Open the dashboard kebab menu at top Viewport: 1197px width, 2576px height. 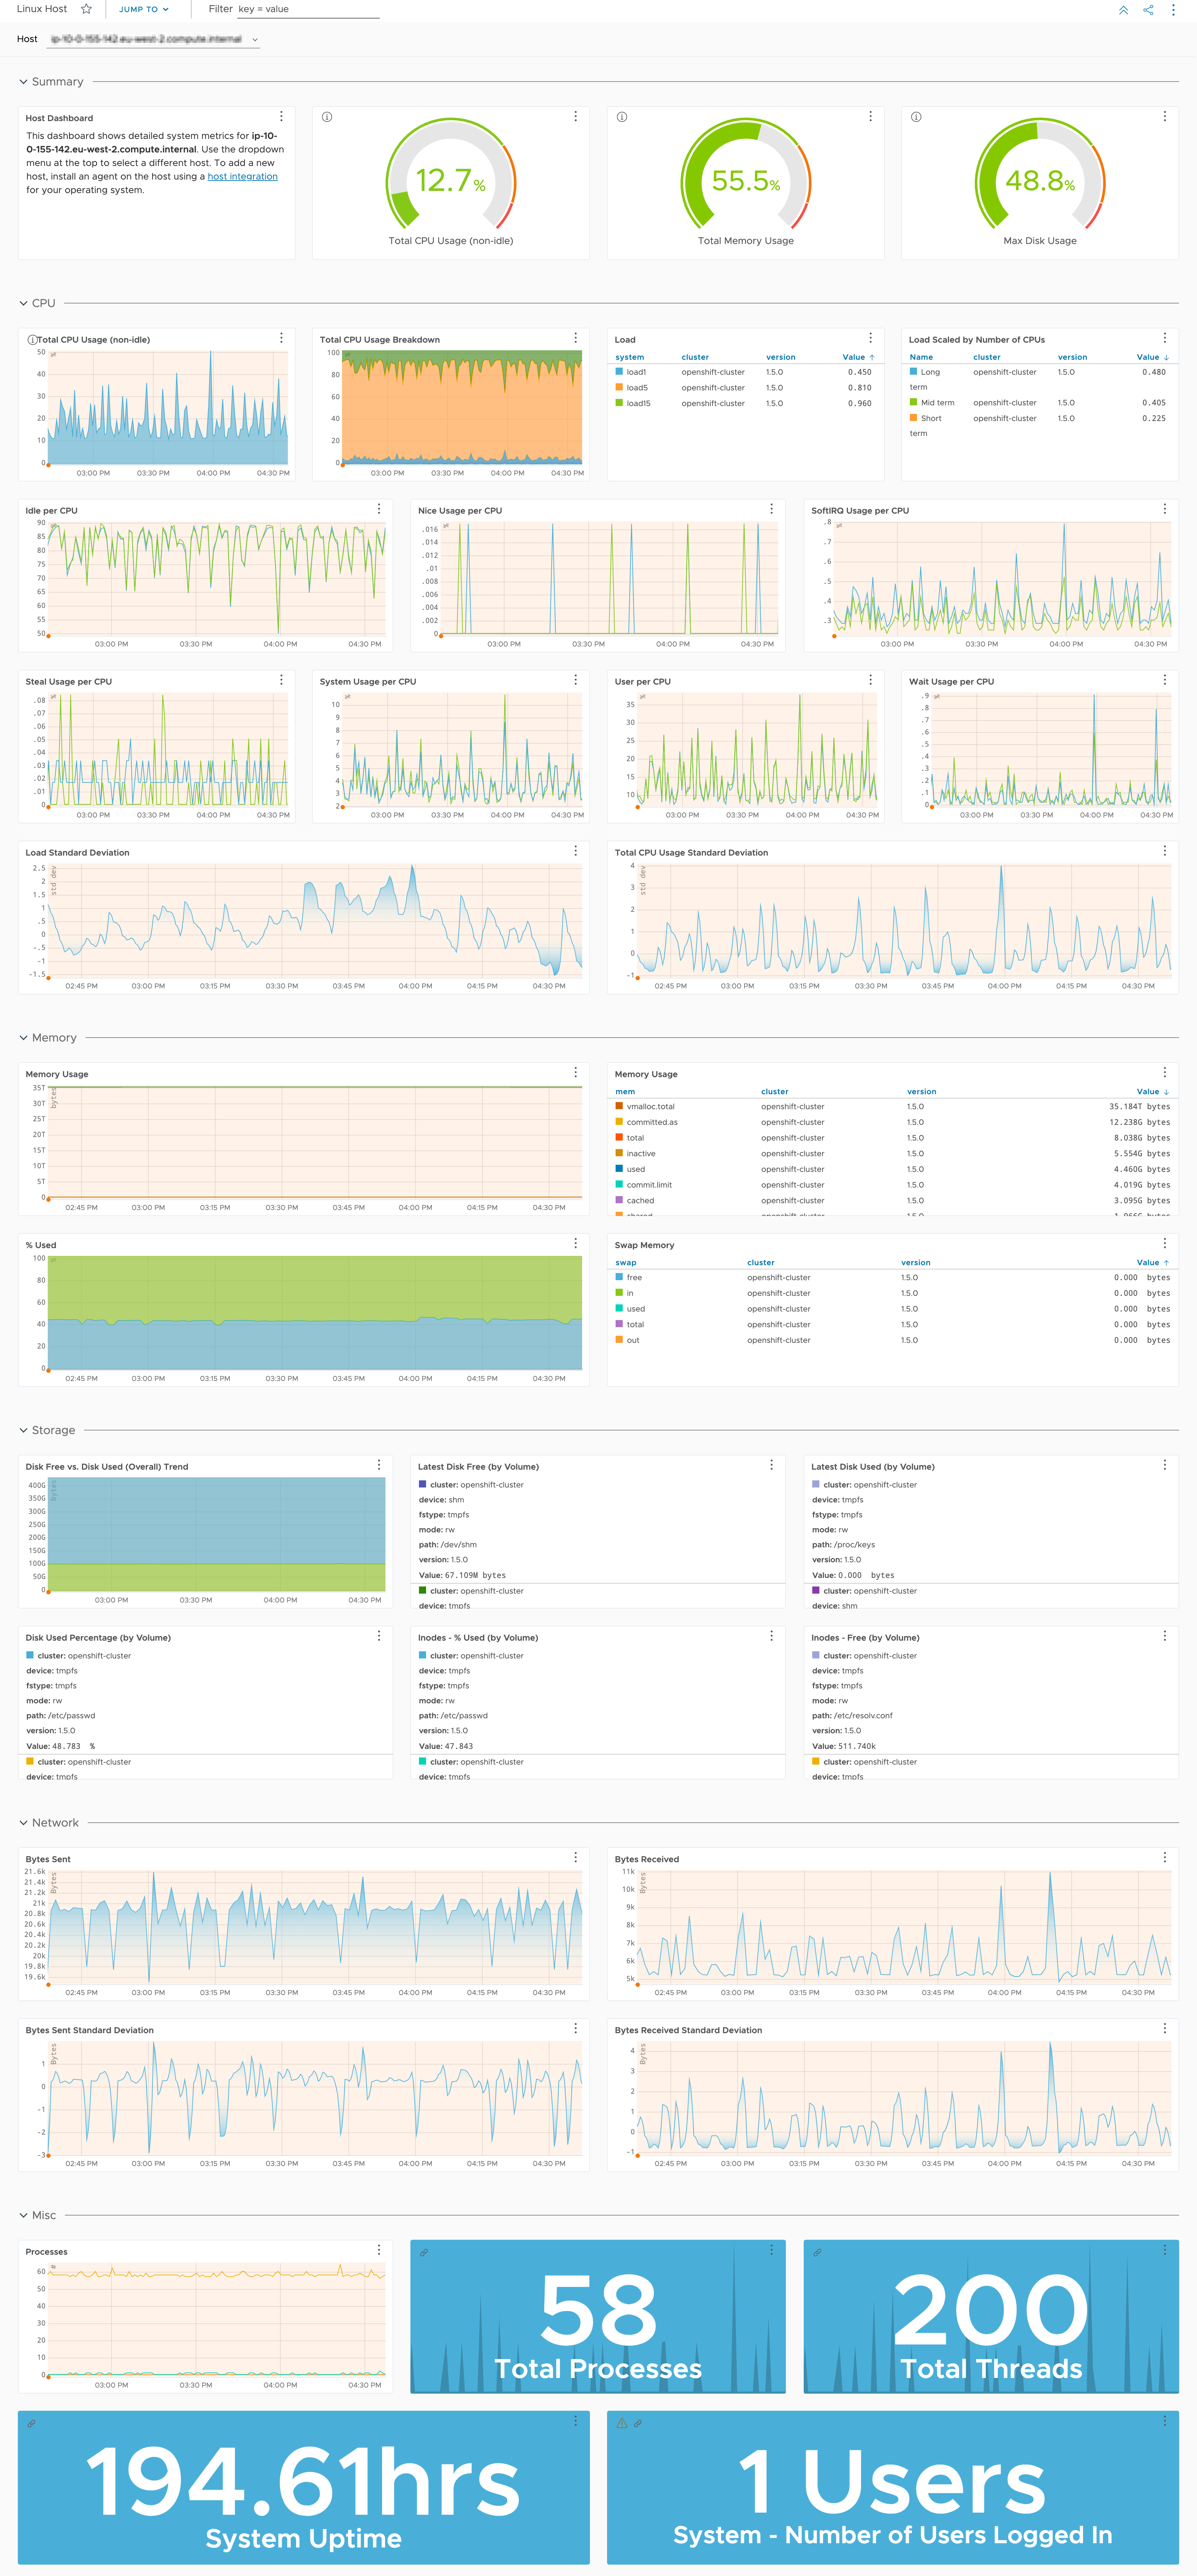click(1173, 10)
